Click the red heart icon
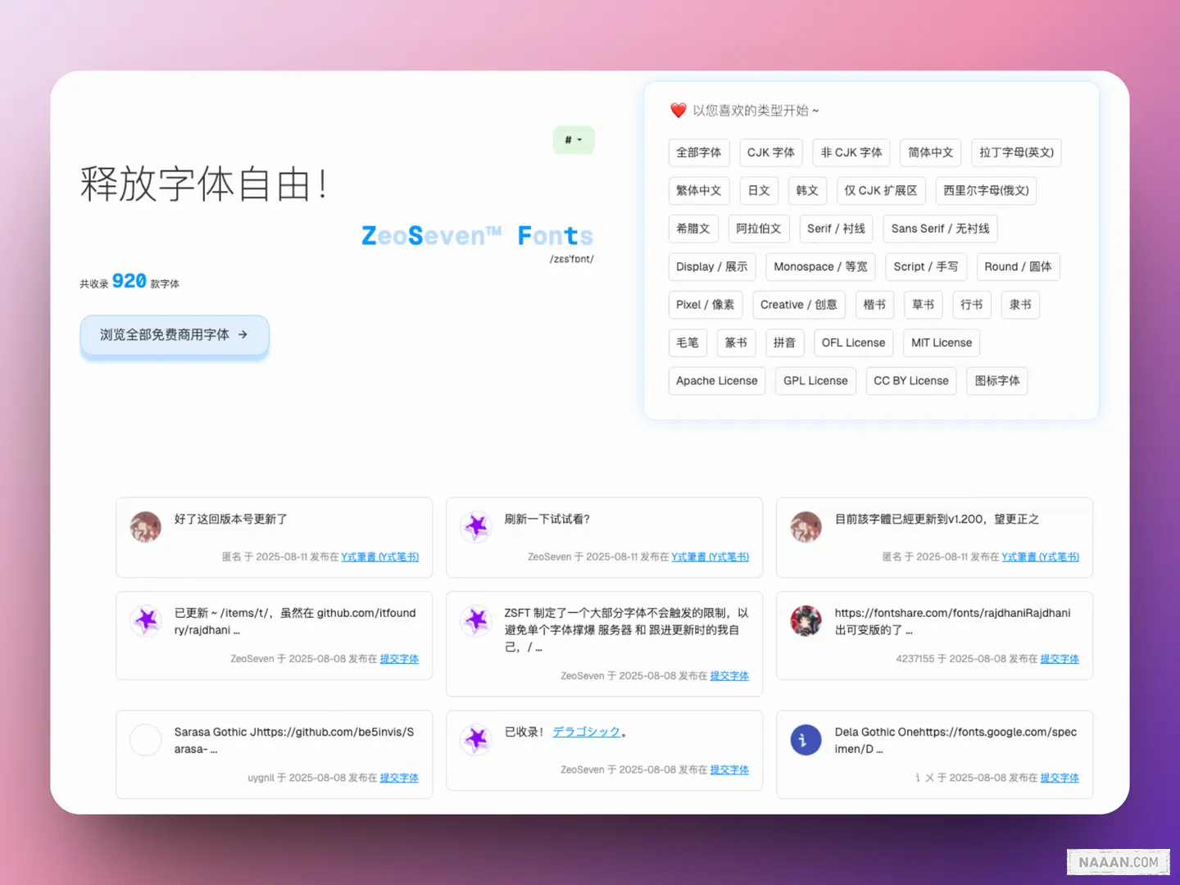 678,111
